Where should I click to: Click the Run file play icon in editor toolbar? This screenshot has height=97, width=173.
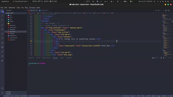(156, 11)
